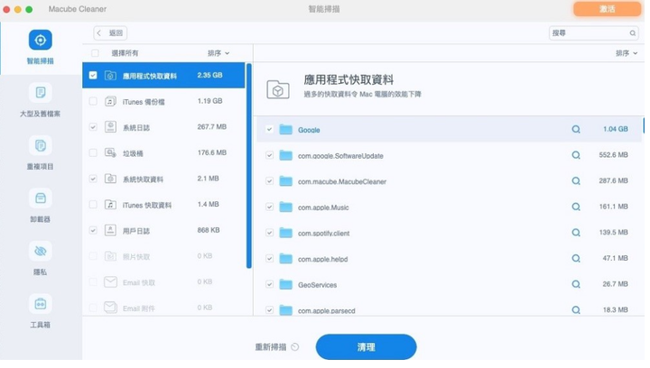Viewport: 650px width, 368px height.
Task: Click the rescan circular arrow icon
Action: pos(295,347)
